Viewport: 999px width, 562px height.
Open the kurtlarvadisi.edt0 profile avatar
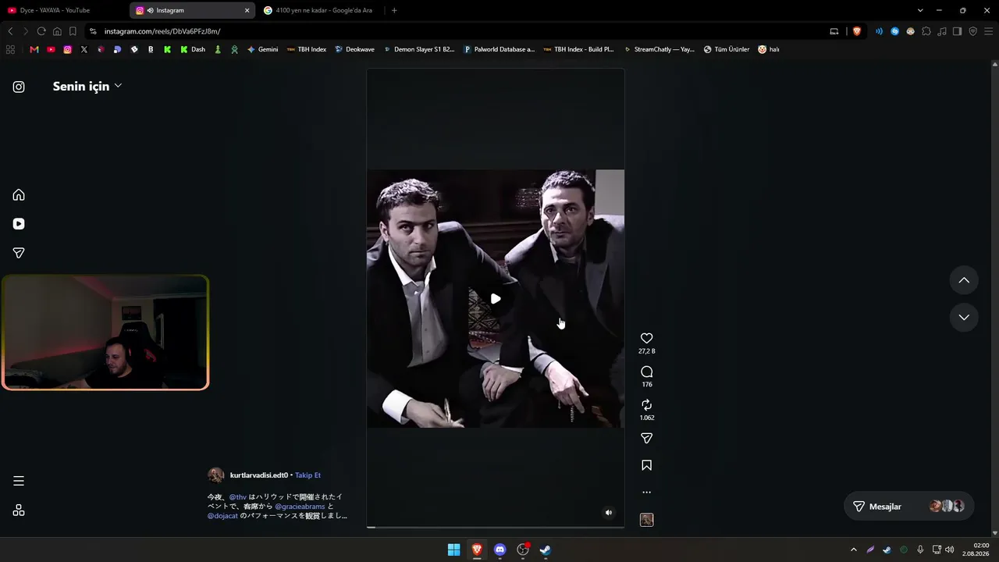[216, 475]
